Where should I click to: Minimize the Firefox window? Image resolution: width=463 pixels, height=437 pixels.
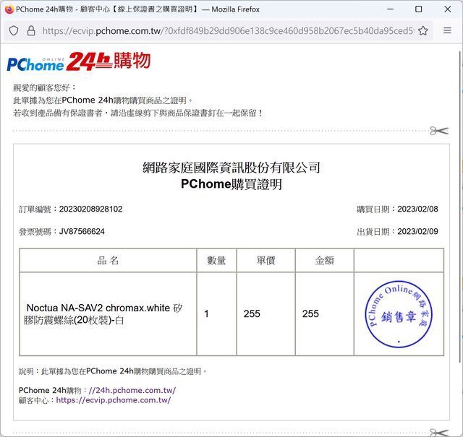click(x=384, y=9)
